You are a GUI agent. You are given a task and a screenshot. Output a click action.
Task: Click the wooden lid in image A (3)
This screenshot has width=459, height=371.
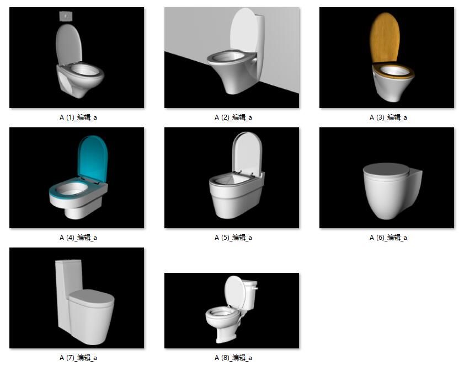coord(385,38)
